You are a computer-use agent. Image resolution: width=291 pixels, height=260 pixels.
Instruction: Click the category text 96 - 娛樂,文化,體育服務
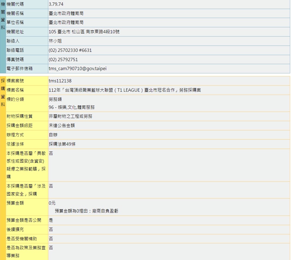coord(72,107)
